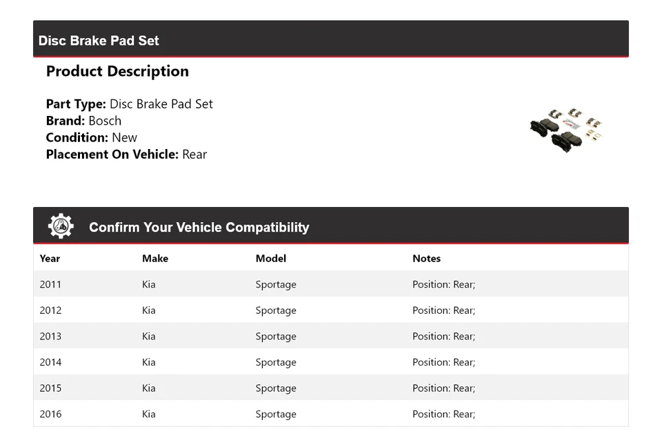
Task: Select the 2016 year cell
Action: [x=50, y=414]
